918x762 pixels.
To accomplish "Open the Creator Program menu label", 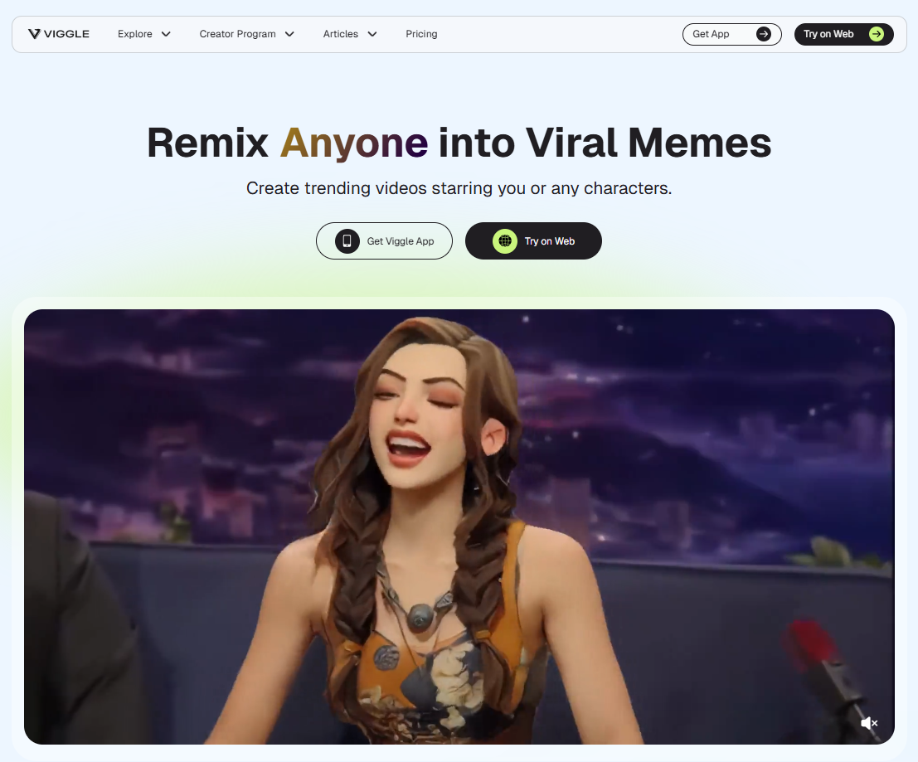I will [x=237, y=34].
